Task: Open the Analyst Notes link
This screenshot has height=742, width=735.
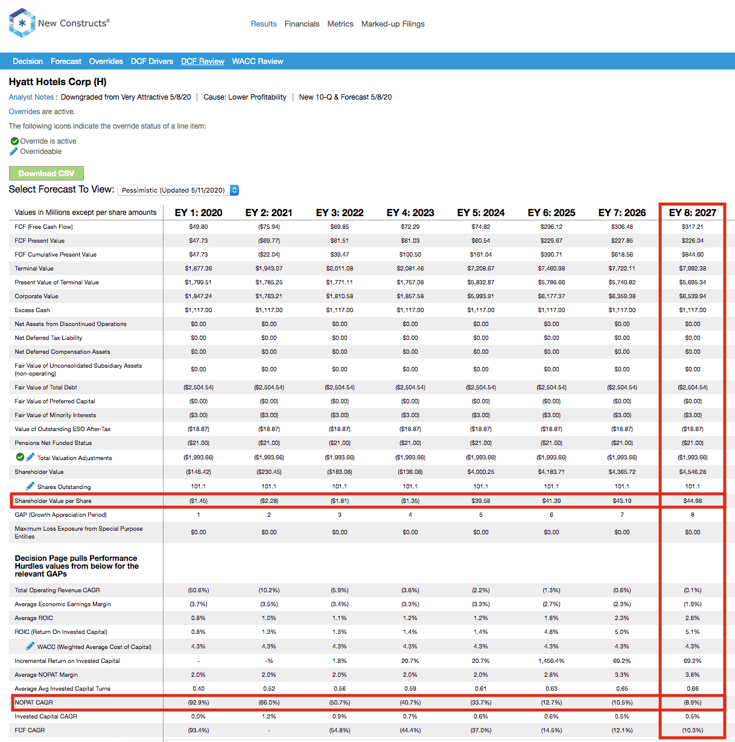Action: coord(31,97)
